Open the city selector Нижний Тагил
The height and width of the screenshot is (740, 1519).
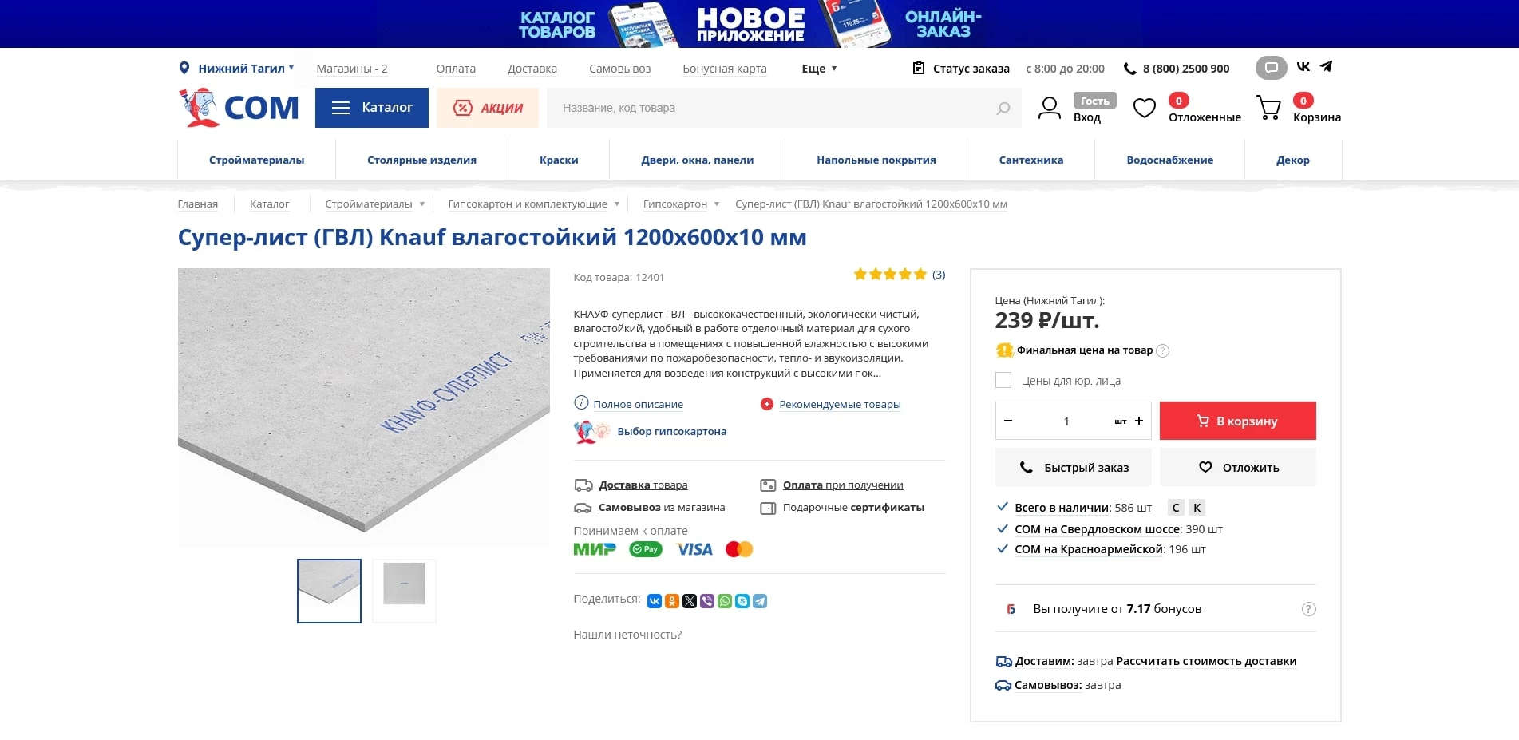[x=240, y=69]
